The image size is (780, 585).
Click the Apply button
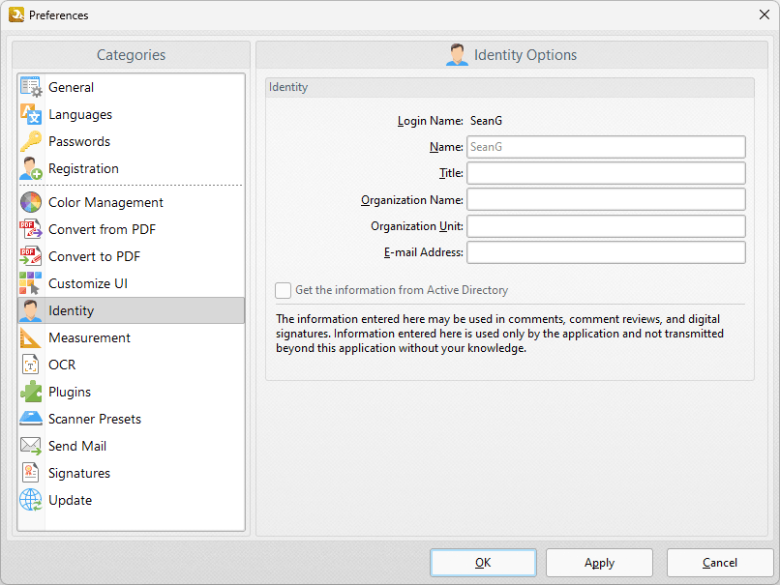[599, 563]
